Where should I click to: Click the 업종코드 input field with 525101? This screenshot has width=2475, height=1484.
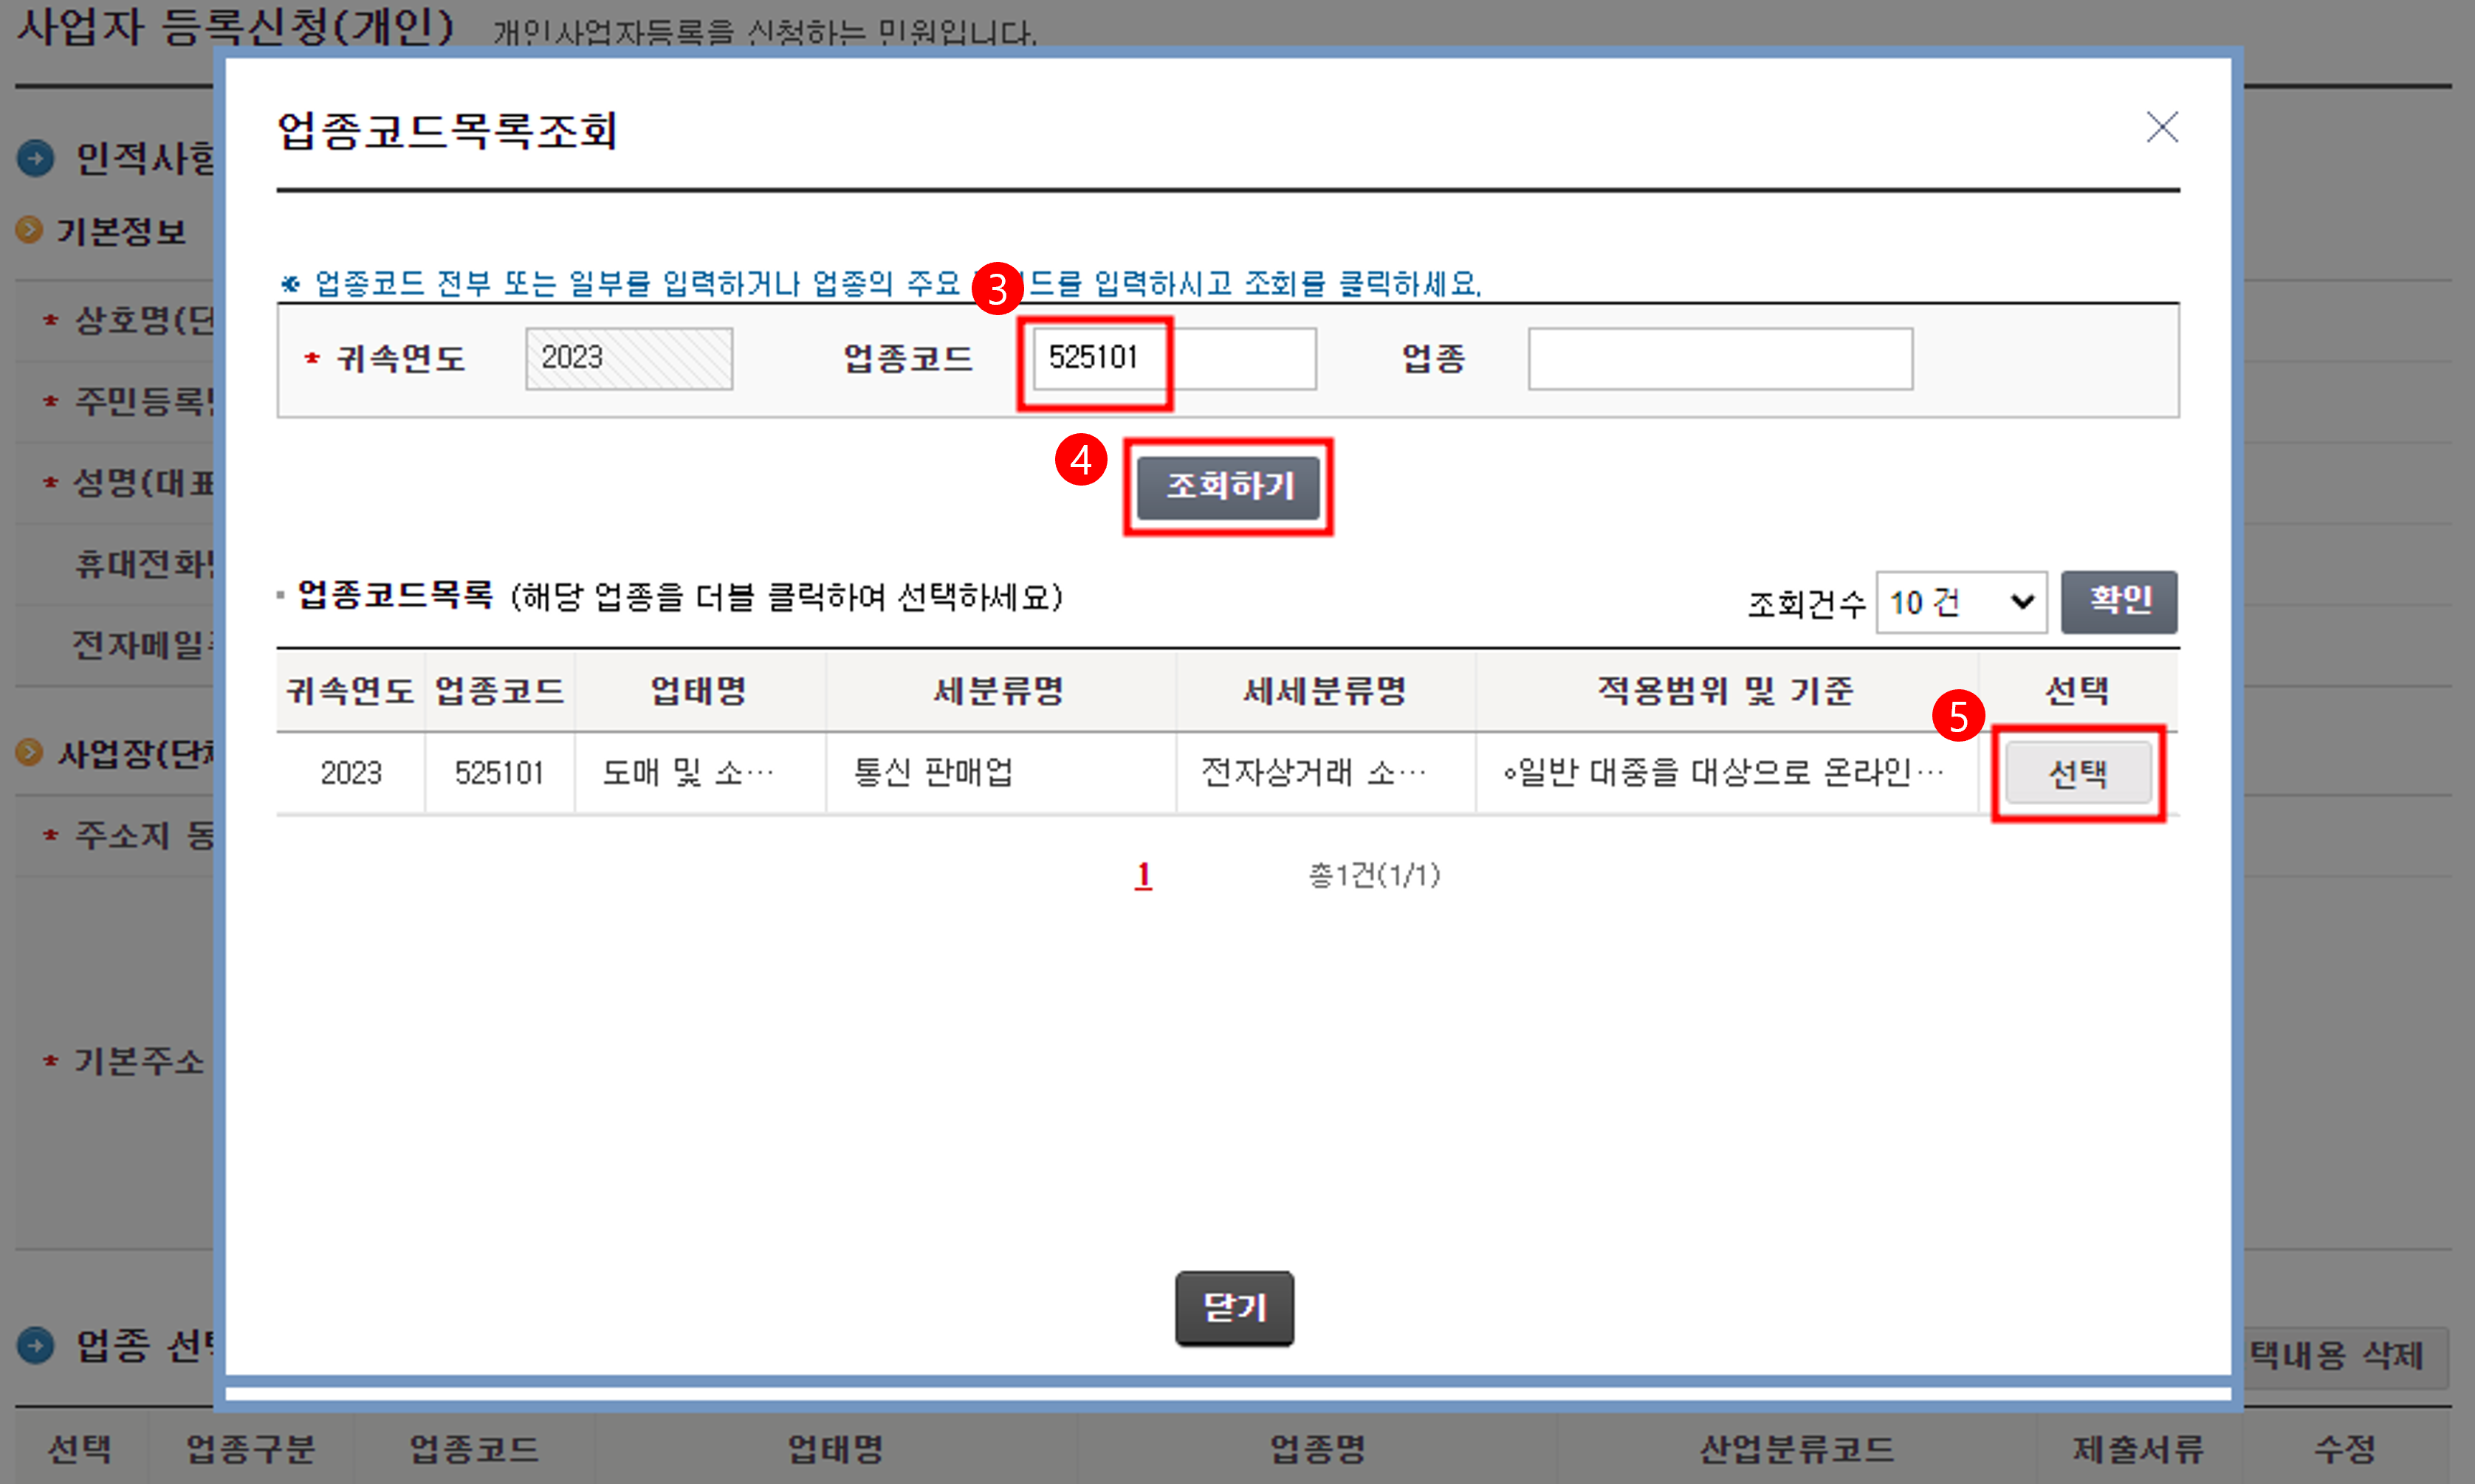pyautogui.click(x=1173, y=359)
